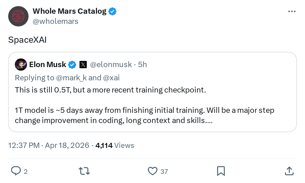Image resolution: width=305 pixels, height=183 pixels.
Task: Open the tweet options via three-dot menu
Action: point(292,11)
